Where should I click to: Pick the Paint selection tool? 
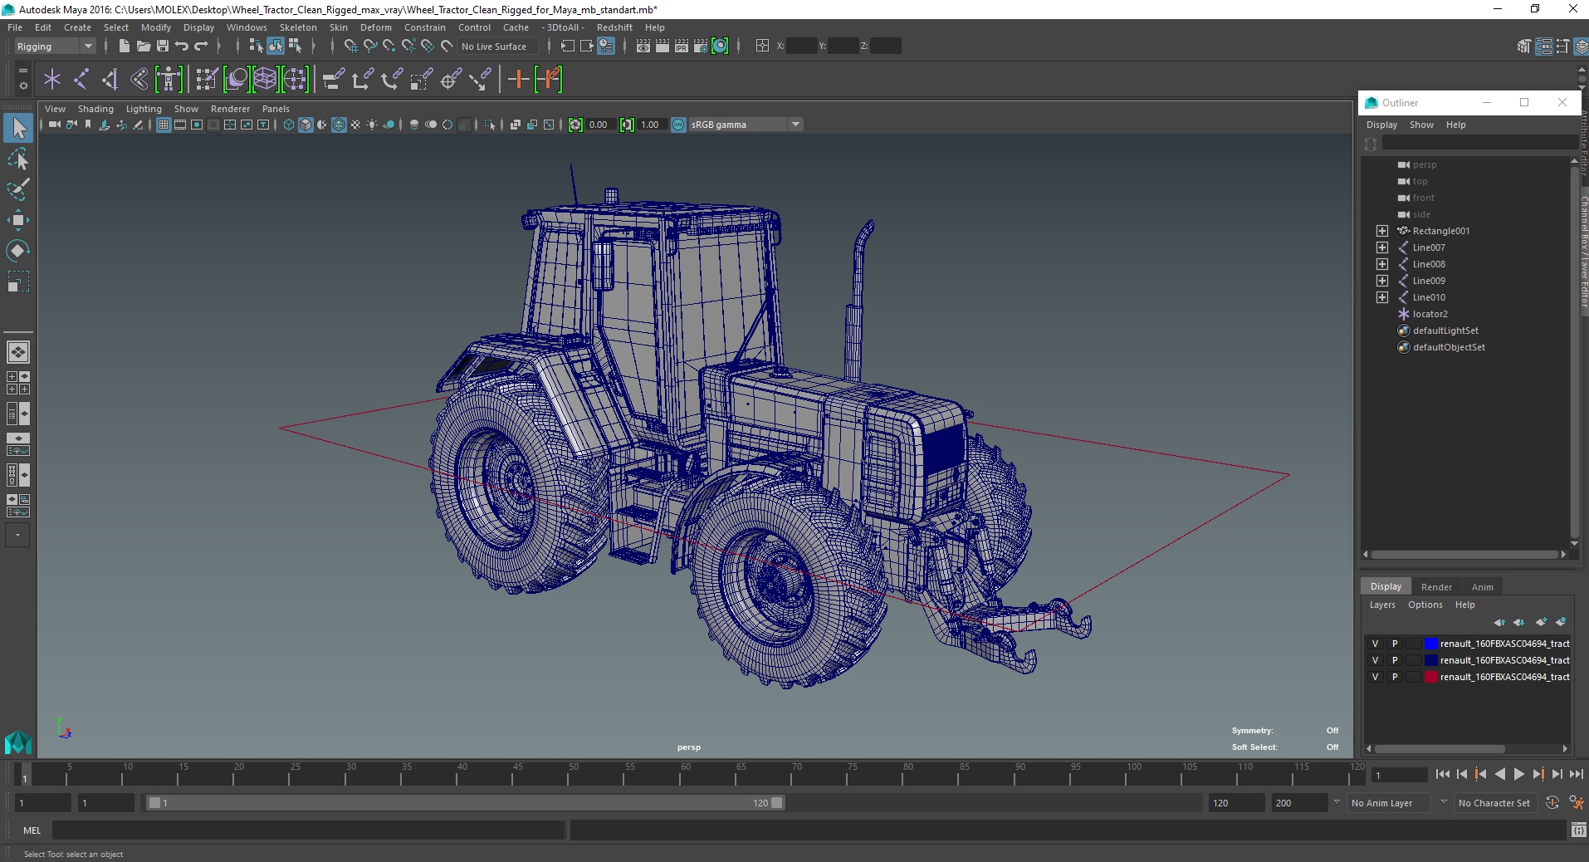pos(18,189)
